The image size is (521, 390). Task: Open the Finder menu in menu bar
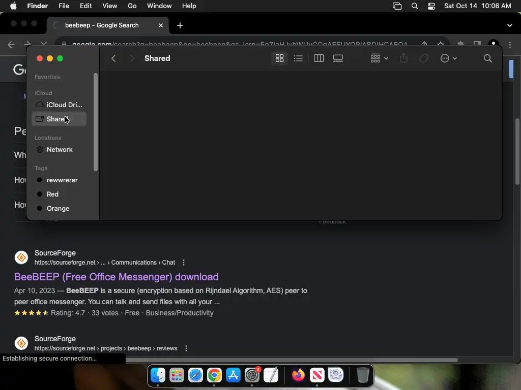coord(38,6)
